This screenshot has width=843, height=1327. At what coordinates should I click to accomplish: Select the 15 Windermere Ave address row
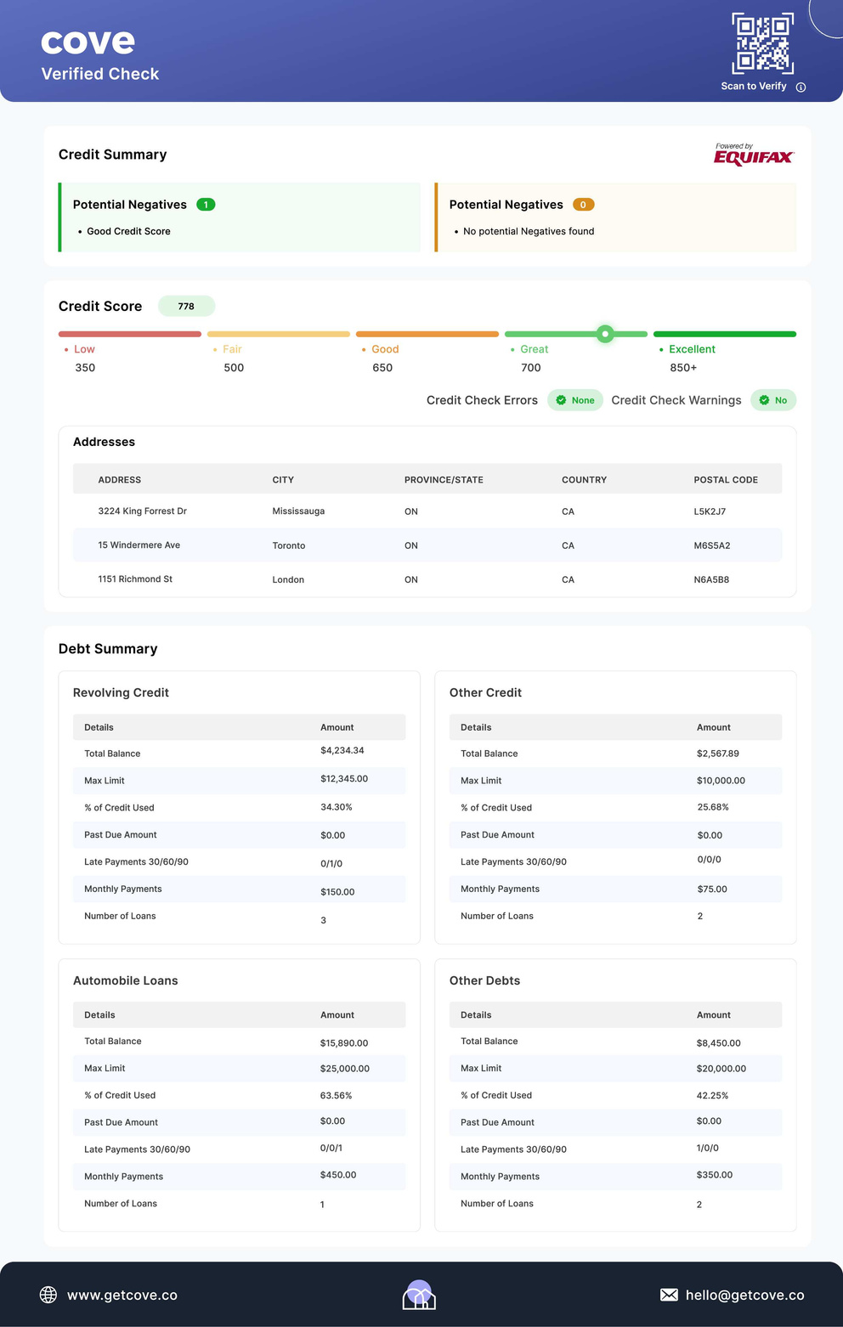139,545
